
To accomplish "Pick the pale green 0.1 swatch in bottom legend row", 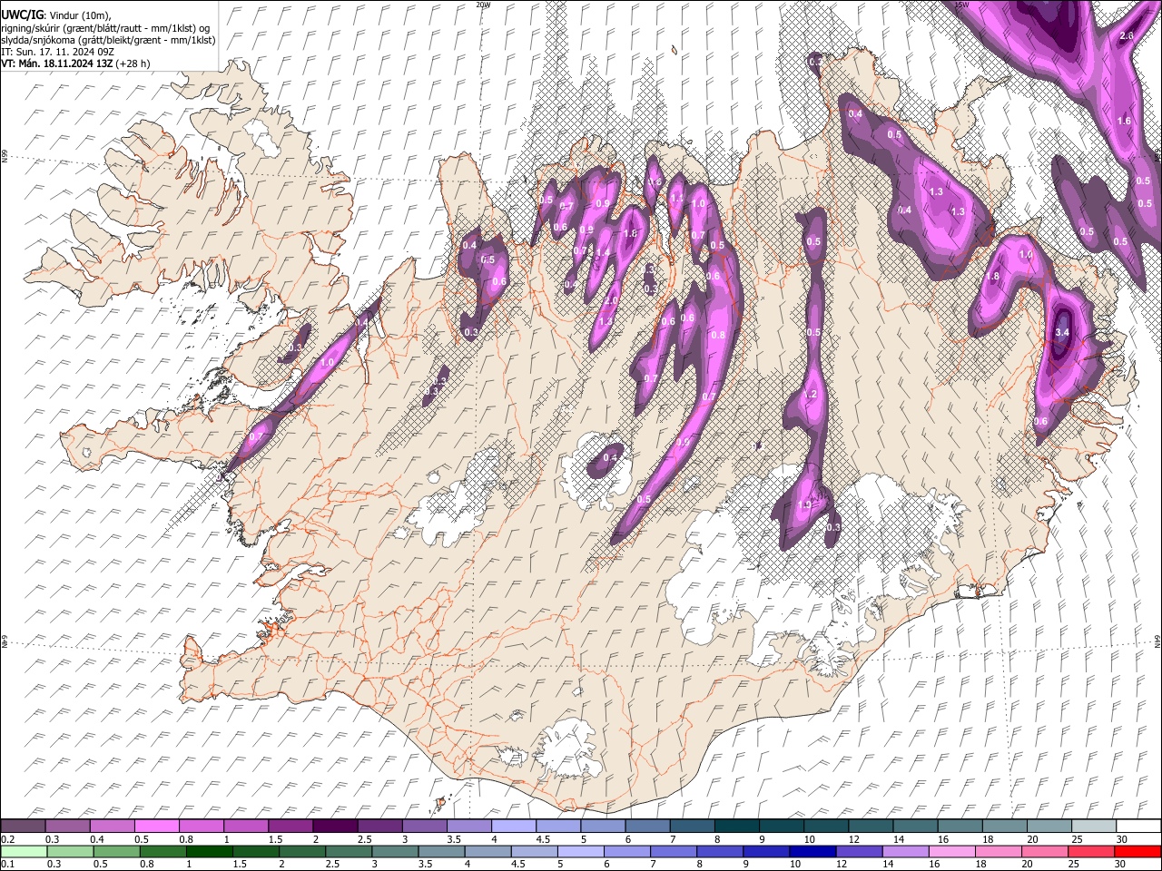I will [23, 851].
